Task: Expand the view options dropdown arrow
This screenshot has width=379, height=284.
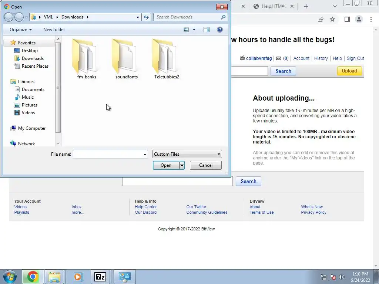Action: [194, 30]
